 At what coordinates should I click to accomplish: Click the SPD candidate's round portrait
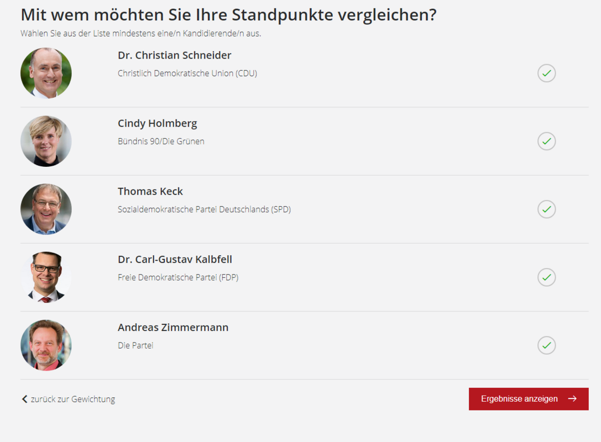[46, 209]
